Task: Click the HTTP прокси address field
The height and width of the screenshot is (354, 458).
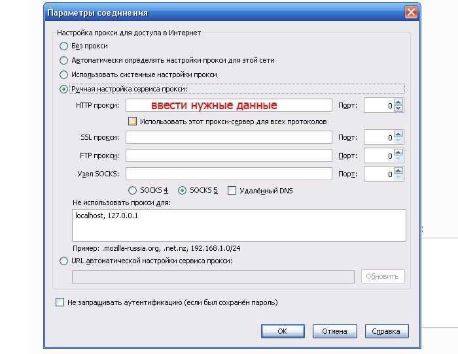Action: click(x=229, y=105)
